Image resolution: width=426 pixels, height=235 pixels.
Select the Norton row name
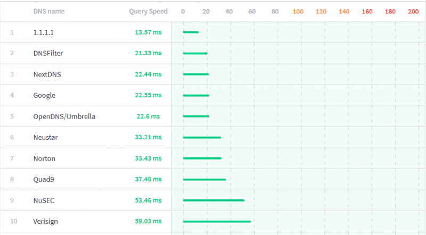click(x=44, y=158)
